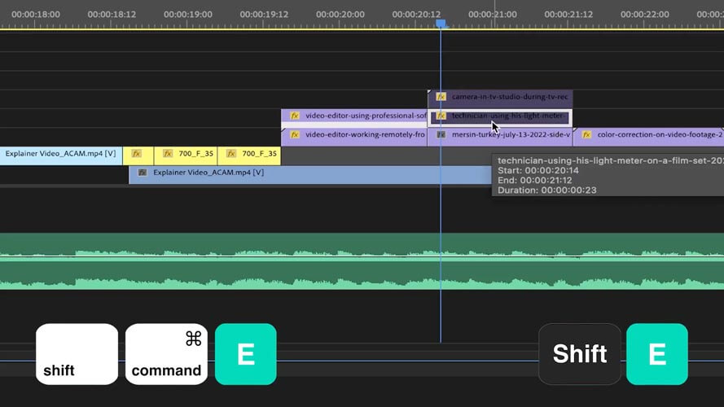Click the tooltip Start: 00:00:20:14 text
Viewport: 724px width, 407px height.
[x=538, y=170]
